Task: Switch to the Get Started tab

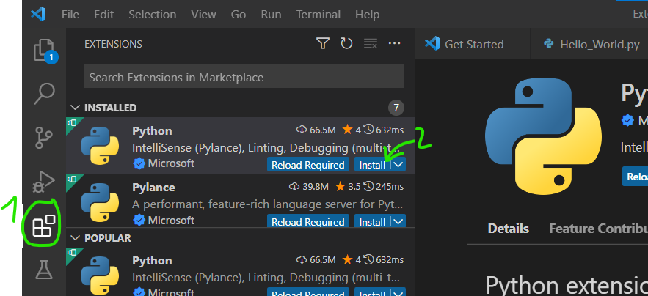Action: coord(473,44)
